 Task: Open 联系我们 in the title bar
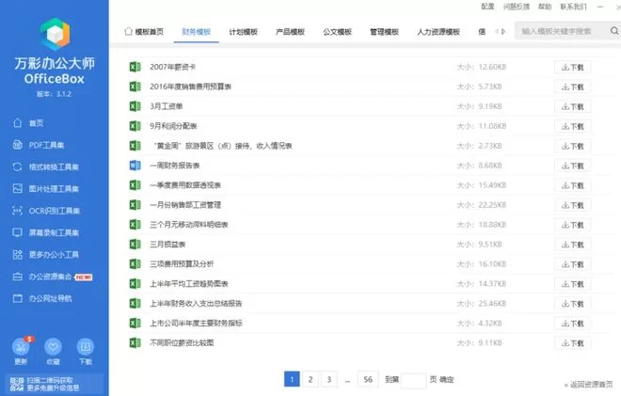(x=573, y=7)
